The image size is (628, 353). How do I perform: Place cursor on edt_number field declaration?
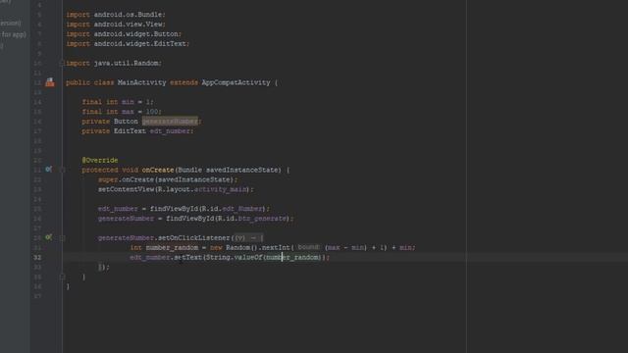click(x=170, y=130)
